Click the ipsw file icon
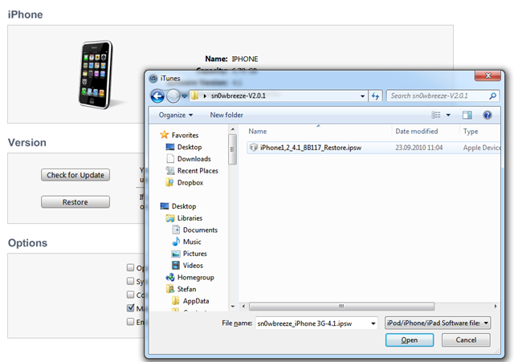 pyautogui.click(x=254, y=148)
